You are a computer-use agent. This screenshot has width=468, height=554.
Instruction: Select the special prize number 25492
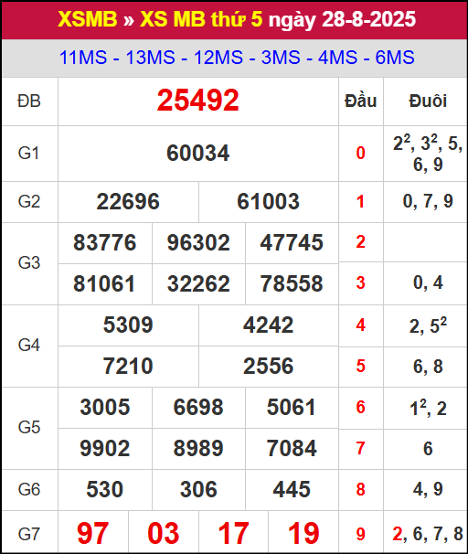198,101
